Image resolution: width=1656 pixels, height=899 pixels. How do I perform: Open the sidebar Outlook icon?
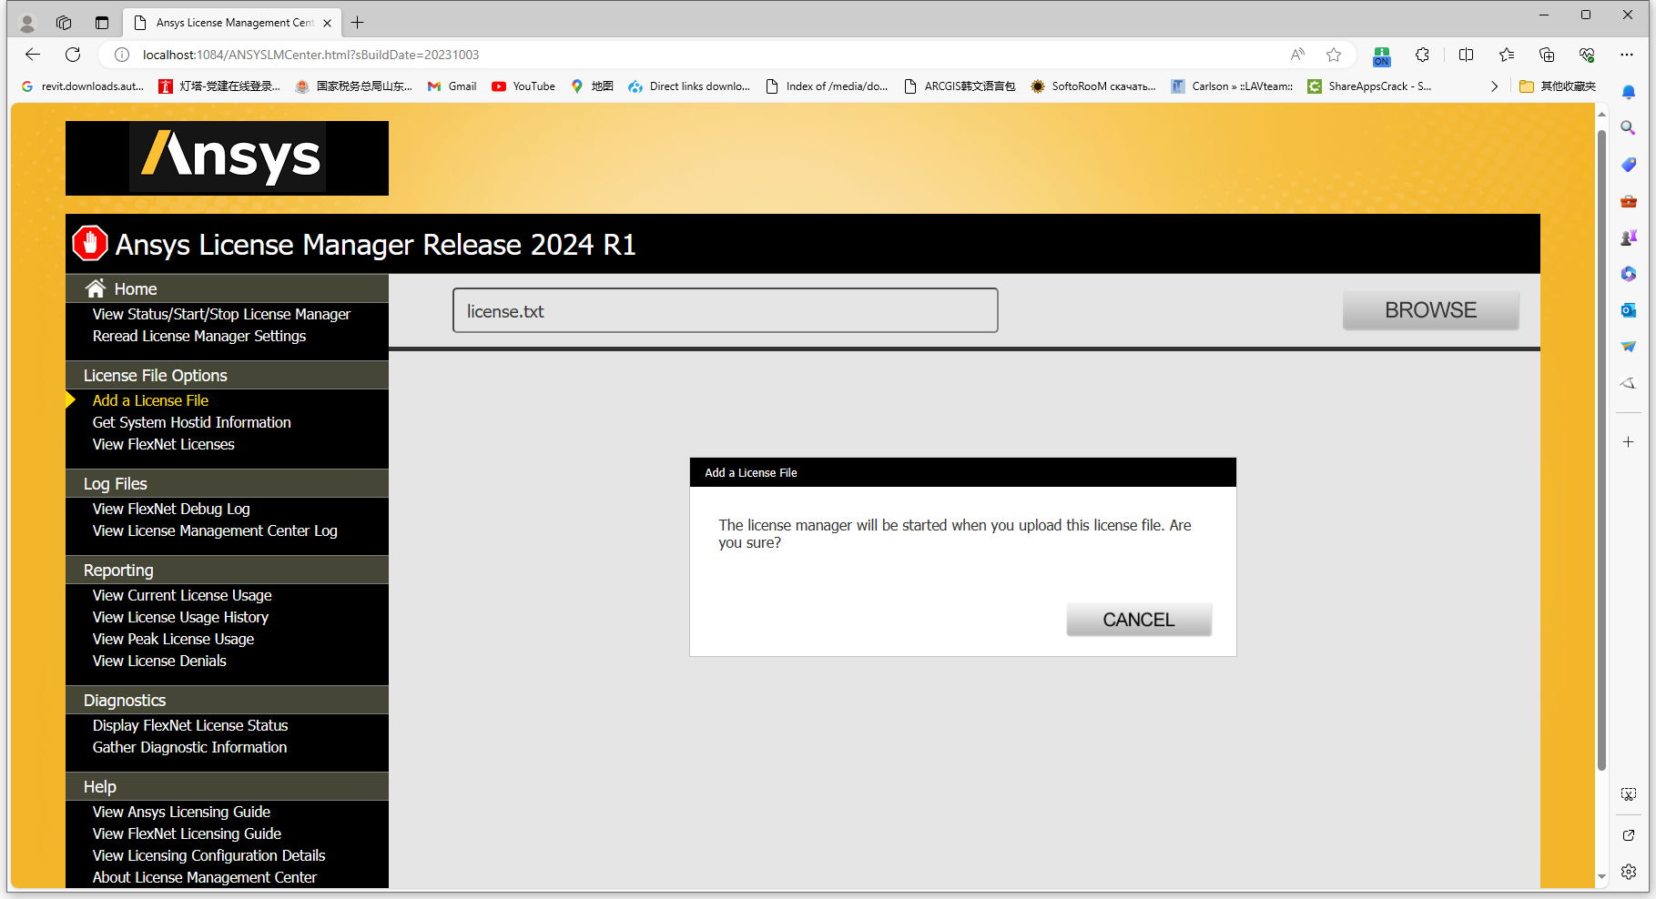(x=1629, y=310)
